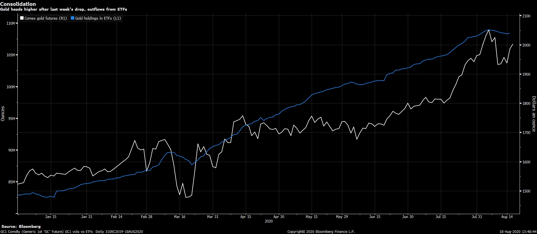The image size is (537, 234).
Task: Select the Aug 14 date on the x-axis
Action: point(507,217)
